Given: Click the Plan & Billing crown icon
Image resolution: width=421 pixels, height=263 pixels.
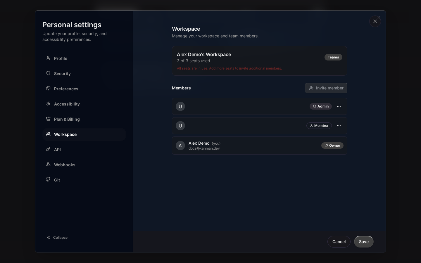Looking at the screenshot, I should [48, 119].
